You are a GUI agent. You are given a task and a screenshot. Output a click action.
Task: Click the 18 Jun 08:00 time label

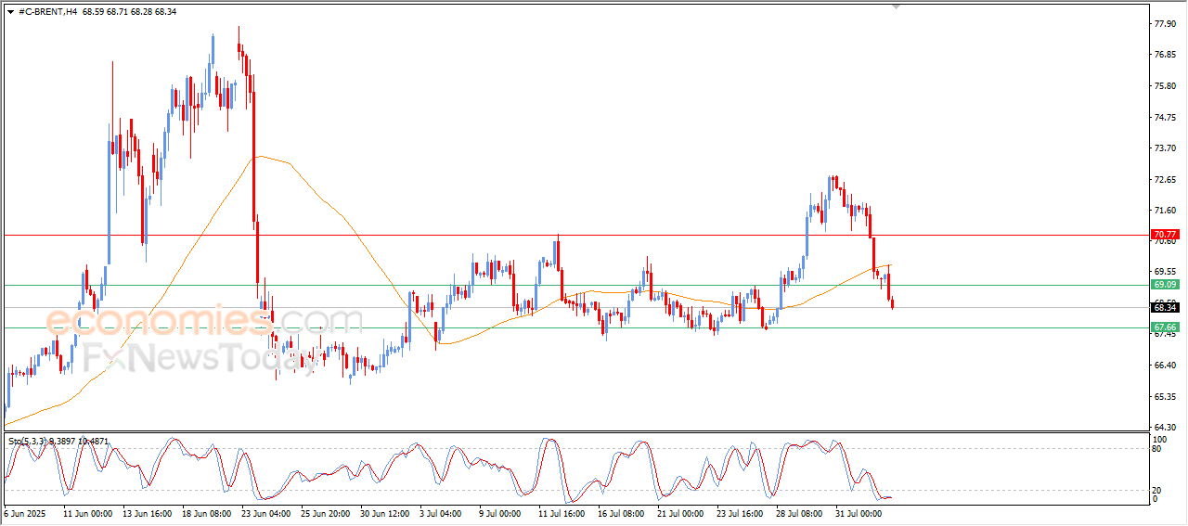pyautogui.click(x=207, y=512)
